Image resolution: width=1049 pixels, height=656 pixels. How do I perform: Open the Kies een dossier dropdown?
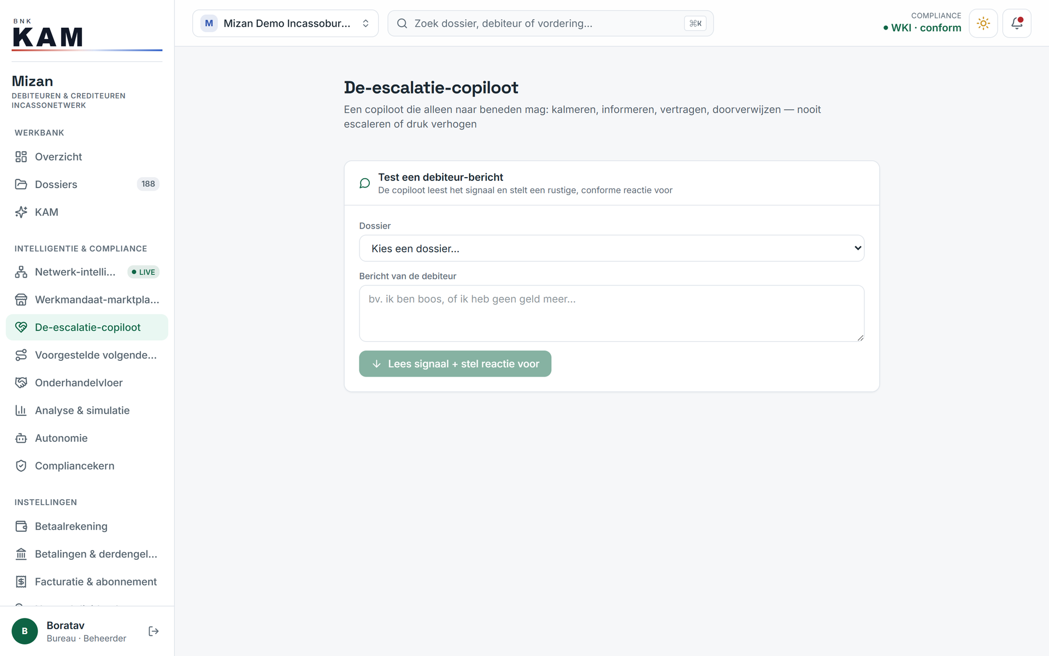coord(611,248)
